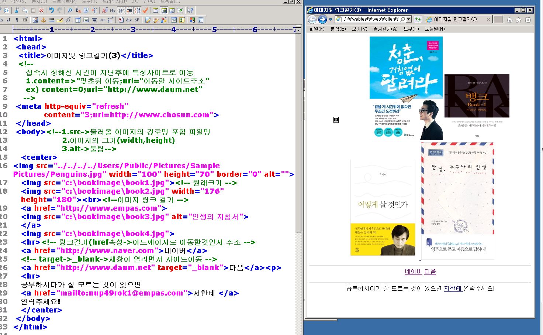This screenshot has width=543, height=335.
Task: Open Find with the magnifier icon
Action: click(x=70, y=10)
